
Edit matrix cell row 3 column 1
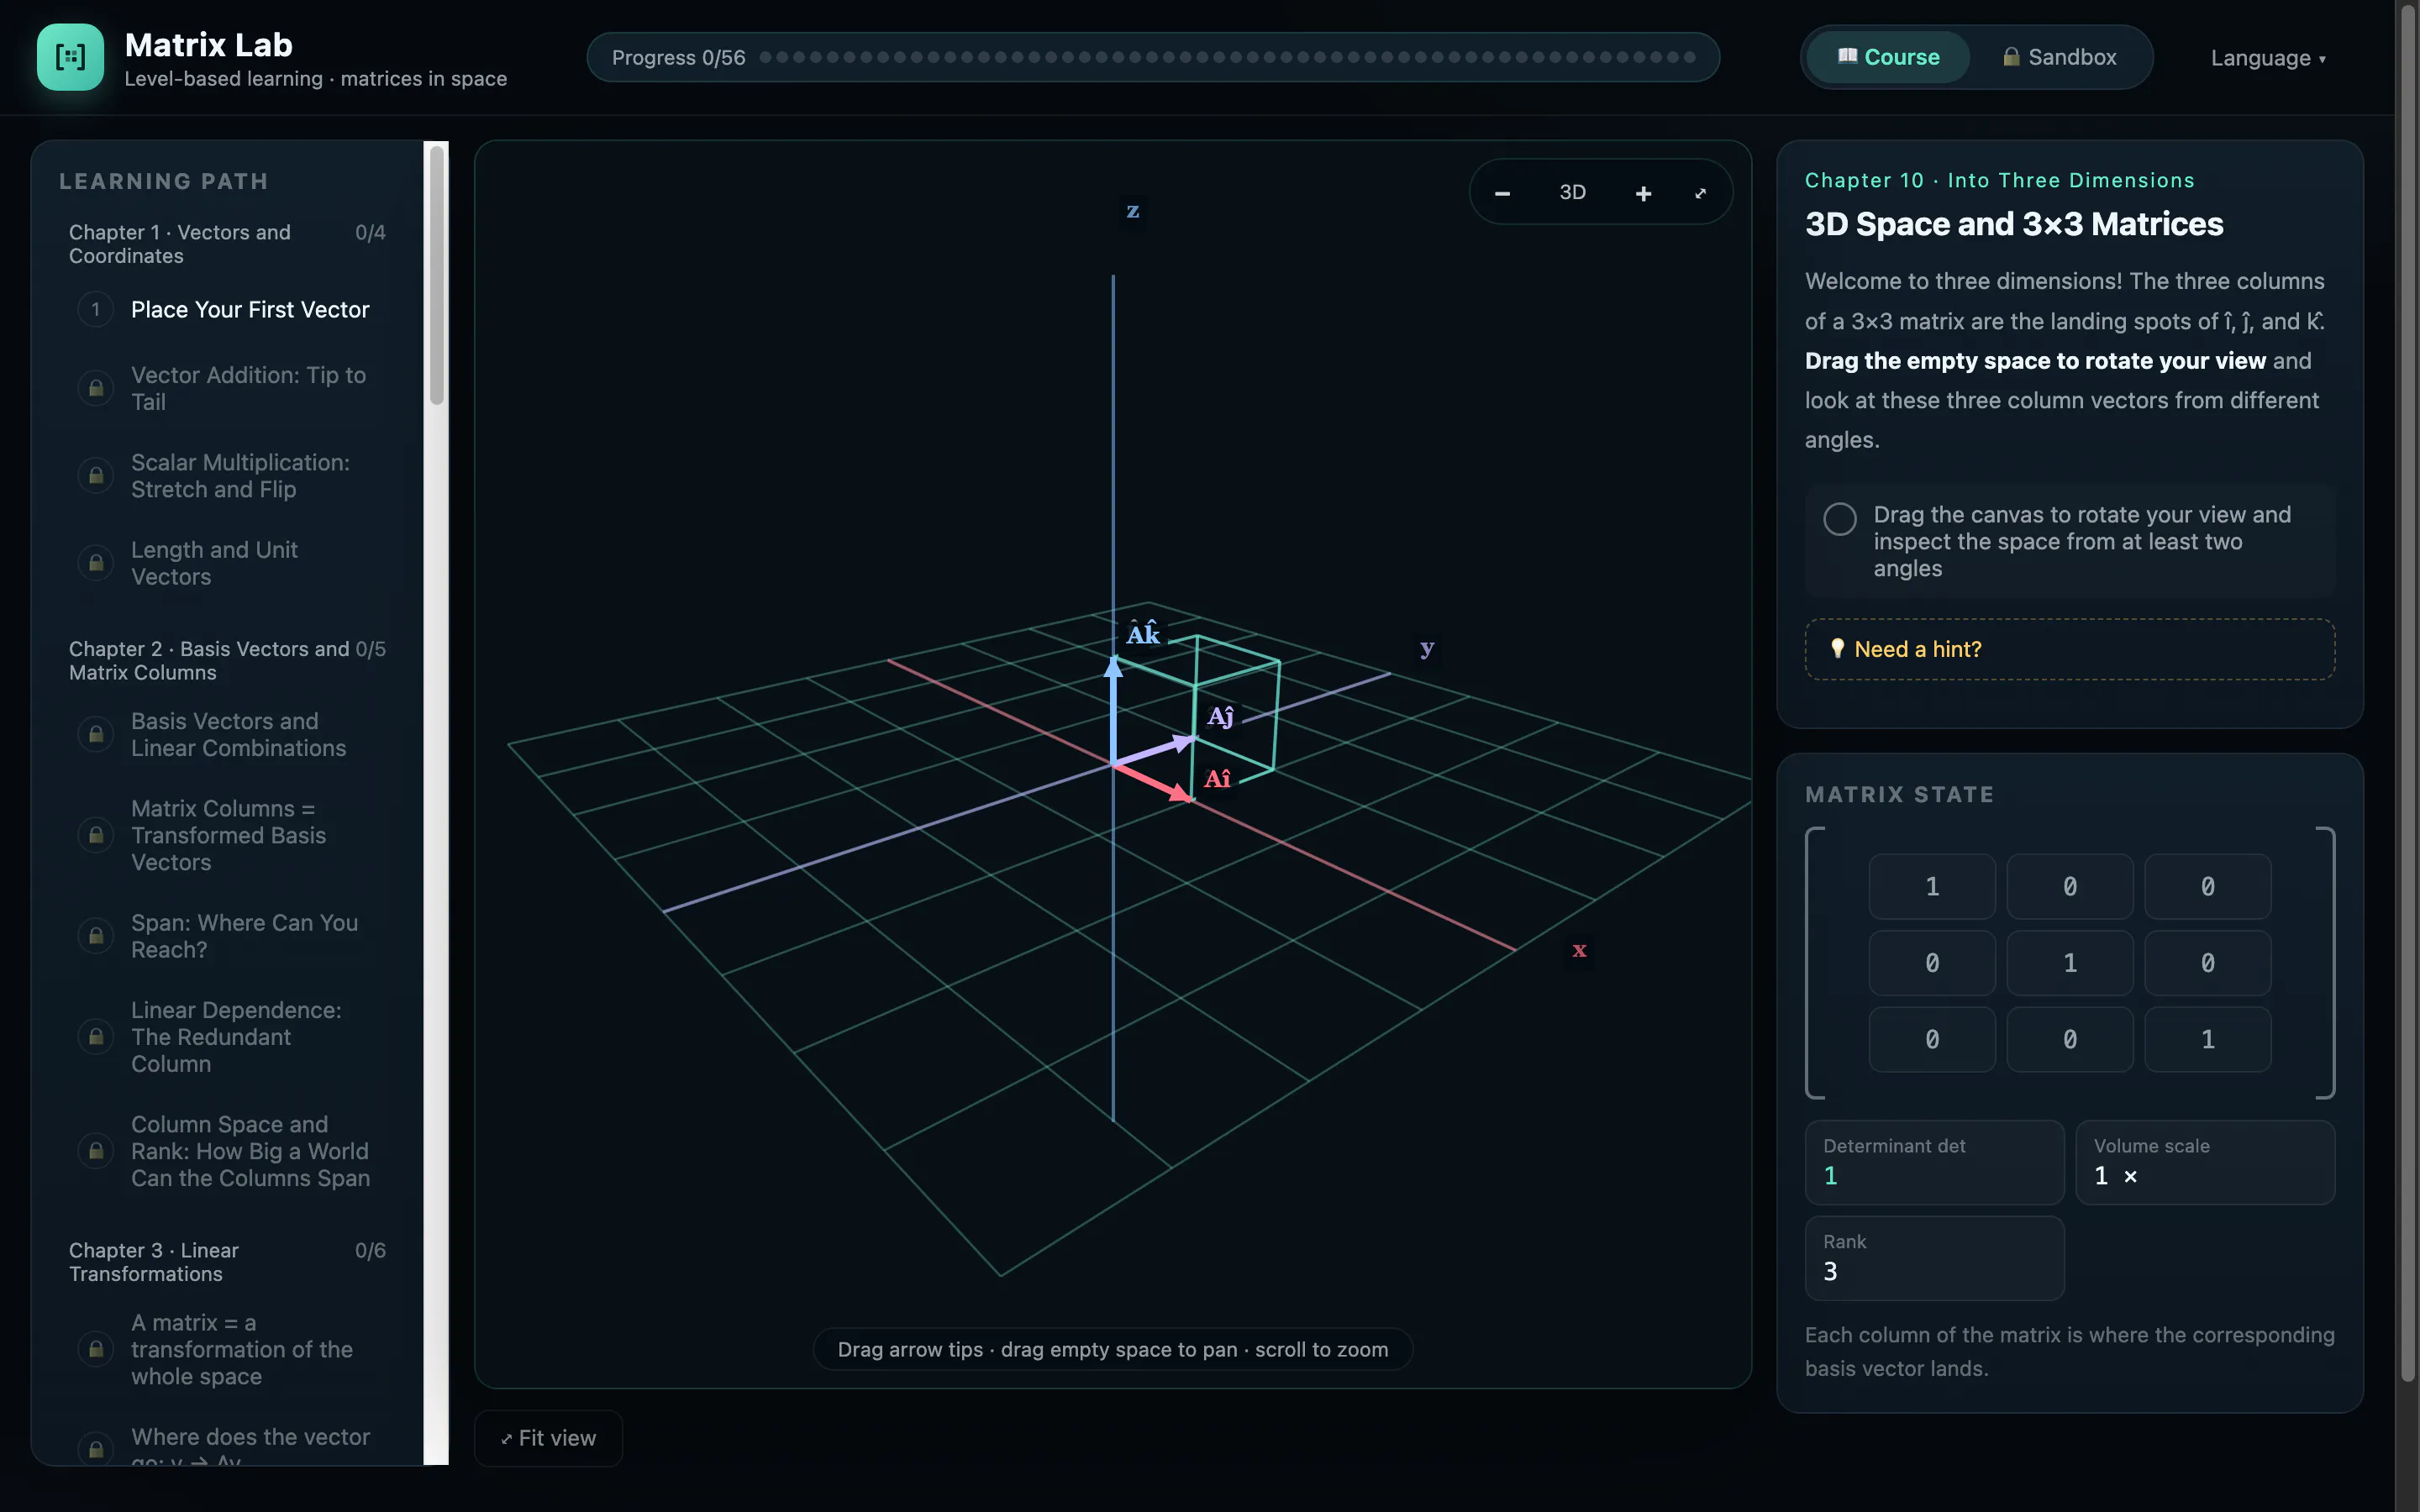tap(1932, 1040)
